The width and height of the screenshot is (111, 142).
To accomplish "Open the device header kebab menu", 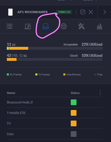I will (x=76, y=12).
